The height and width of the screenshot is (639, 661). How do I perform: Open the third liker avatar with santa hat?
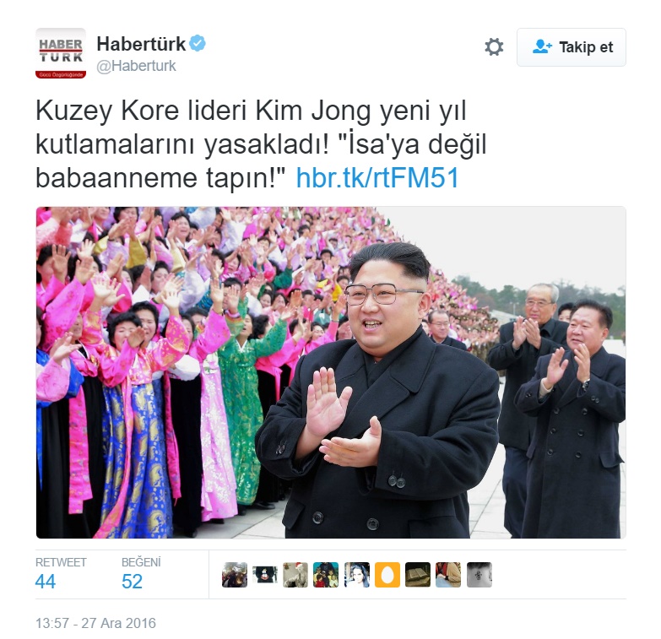click(295, 575)
